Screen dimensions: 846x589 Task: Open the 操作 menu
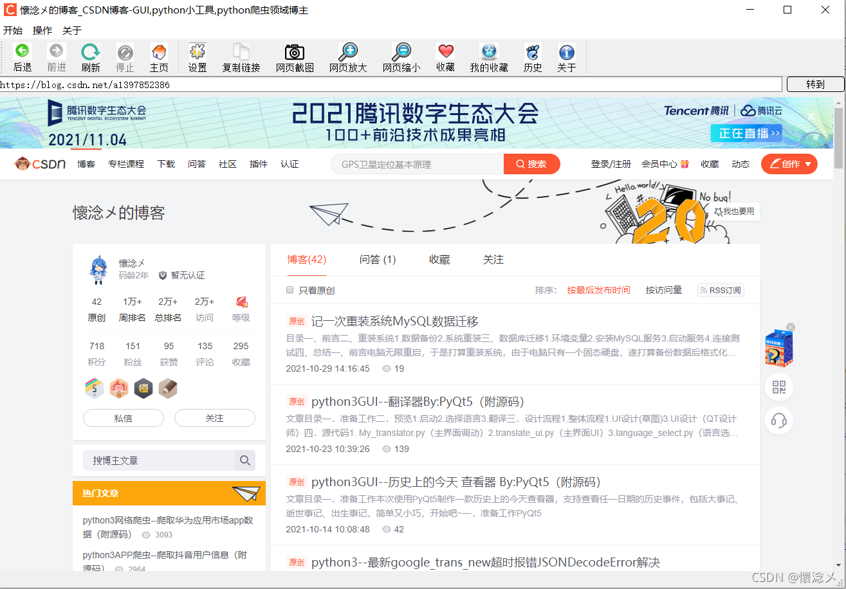42,30
